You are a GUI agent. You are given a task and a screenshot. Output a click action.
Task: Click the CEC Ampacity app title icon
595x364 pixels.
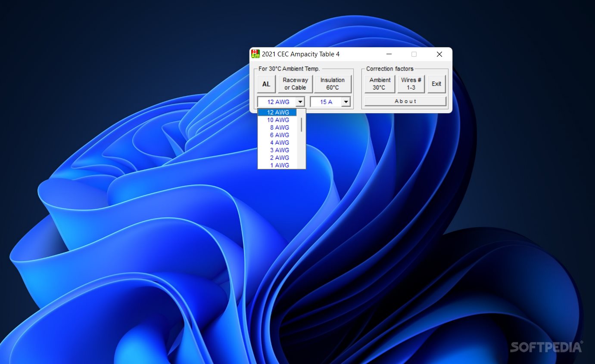coord(255,54)
